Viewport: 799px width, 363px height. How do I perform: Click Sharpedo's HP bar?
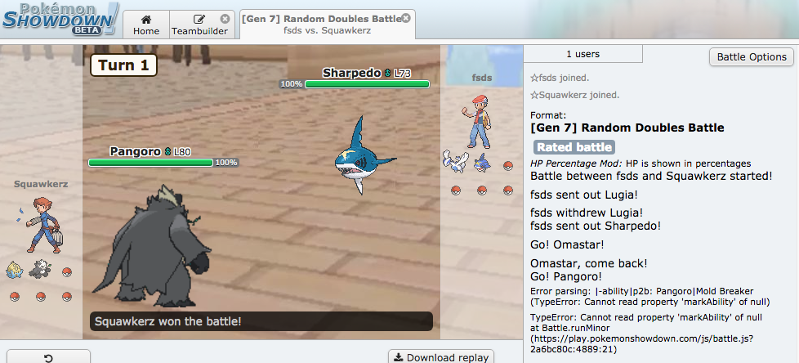(x=367, y=84)
